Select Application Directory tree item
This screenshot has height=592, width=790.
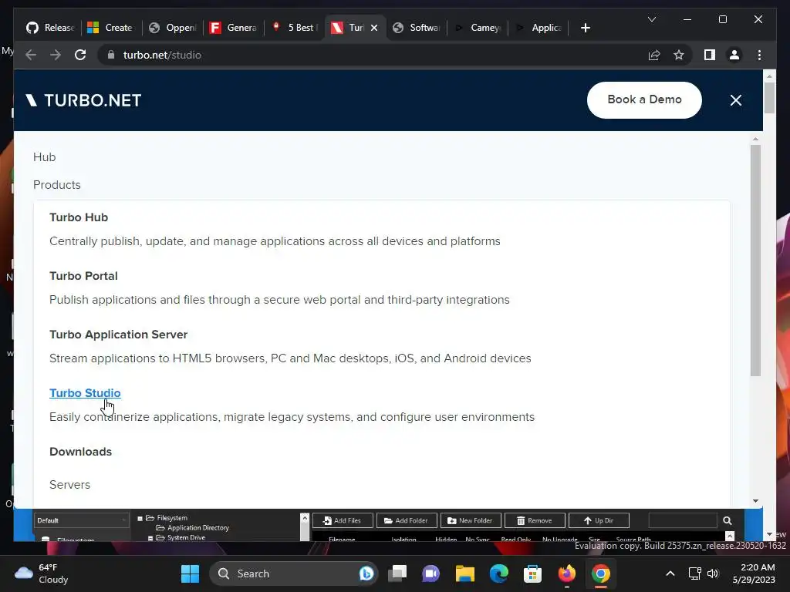pyautogui.click(x=197, y=527)
